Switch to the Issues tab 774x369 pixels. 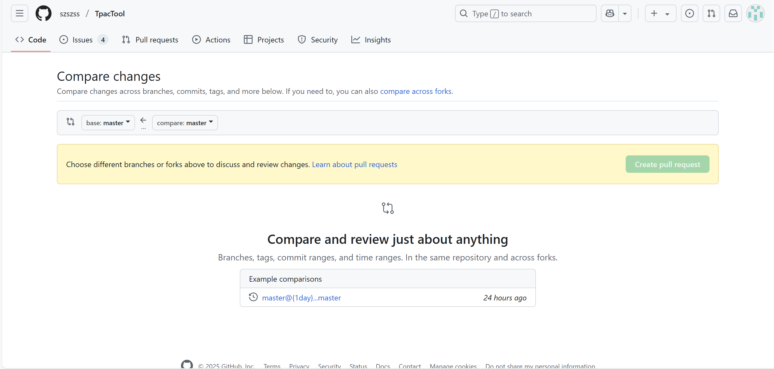(x=83, y=40)
